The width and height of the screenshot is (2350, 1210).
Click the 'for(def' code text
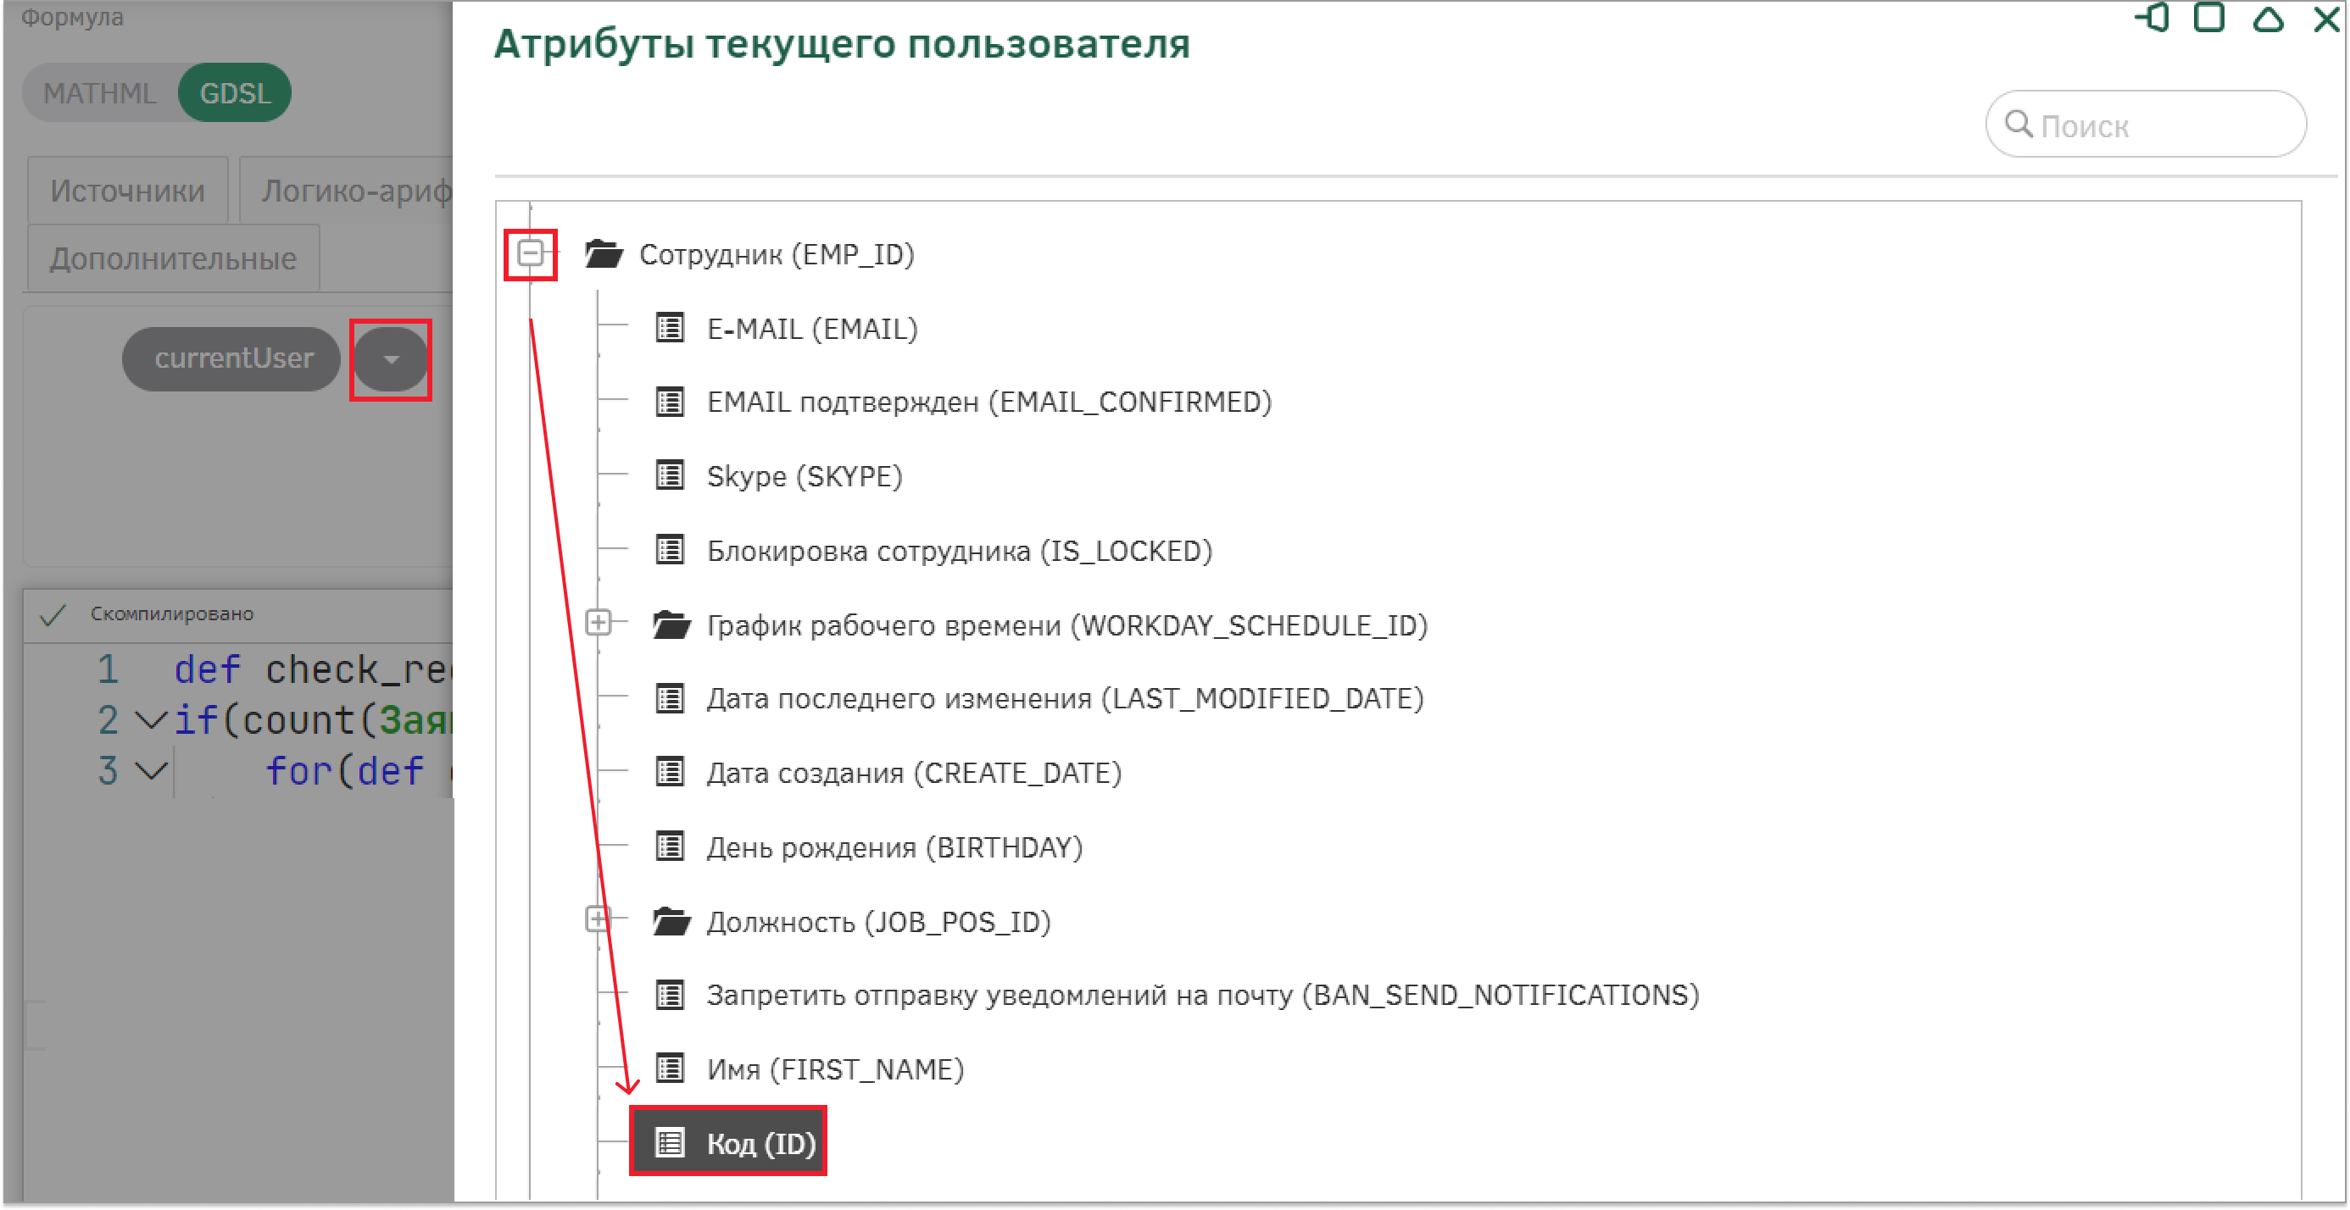pos(345,770)
